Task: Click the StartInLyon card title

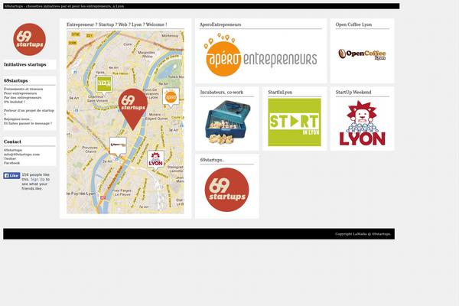Action: [280, 93]
